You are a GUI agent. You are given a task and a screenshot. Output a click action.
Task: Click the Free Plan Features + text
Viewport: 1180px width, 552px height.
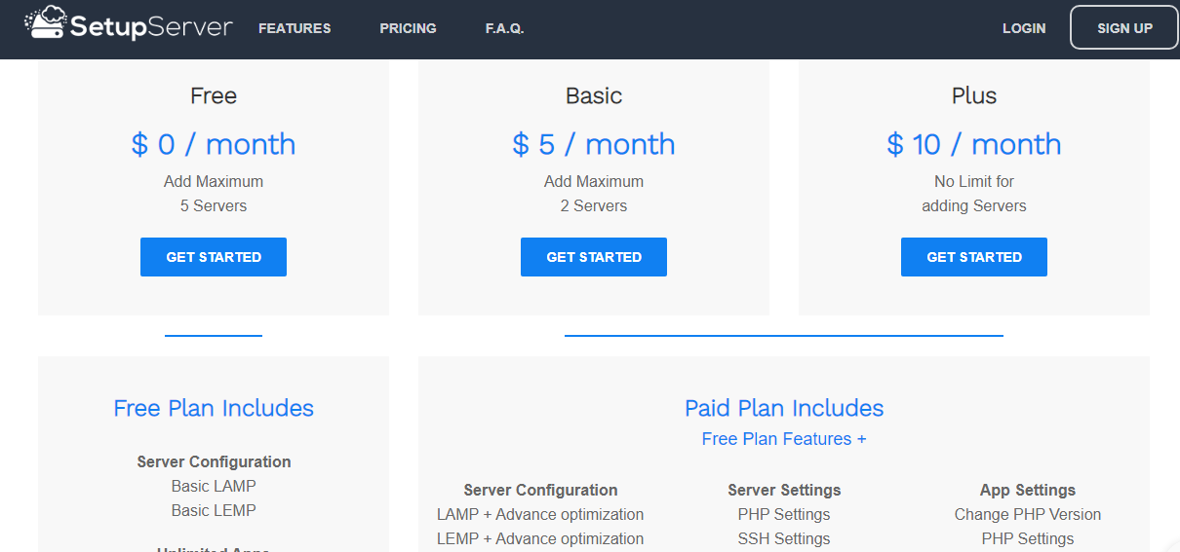784,439
